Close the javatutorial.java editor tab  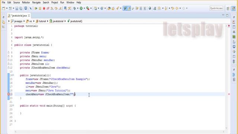point(29,16)
